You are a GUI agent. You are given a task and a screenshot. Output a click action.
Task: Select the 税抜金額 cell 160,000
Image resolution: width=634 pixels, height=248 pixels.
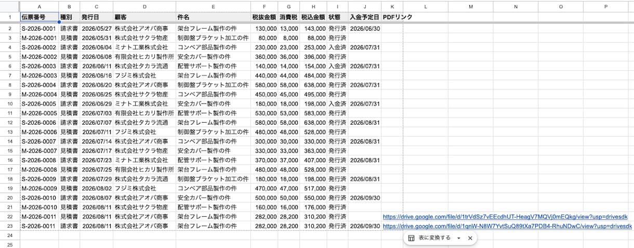(264, 207)
